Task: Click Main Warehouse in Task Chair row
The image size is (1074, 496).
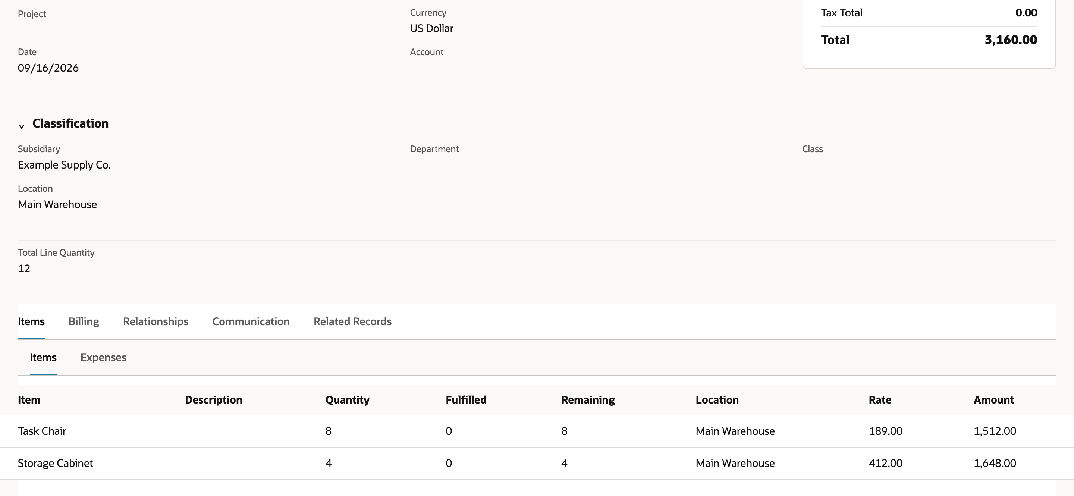Action: pos(735,431)
